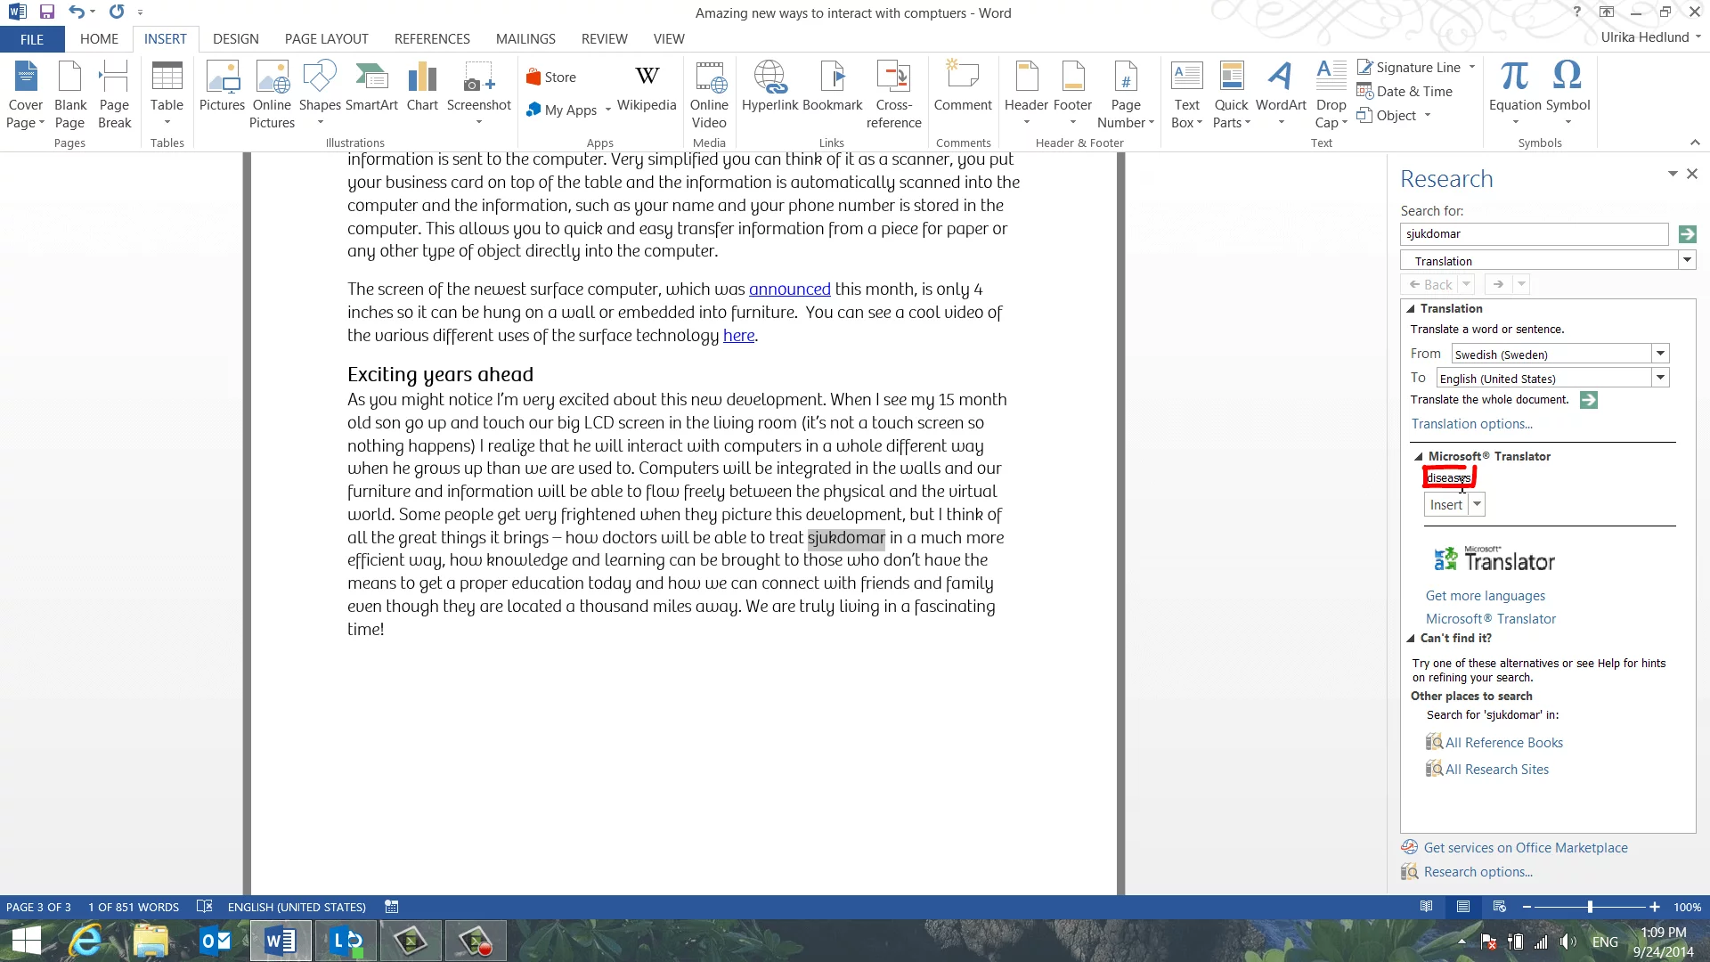
Task: Switch to the REFERENCES tab
Action: click(432, 39)
